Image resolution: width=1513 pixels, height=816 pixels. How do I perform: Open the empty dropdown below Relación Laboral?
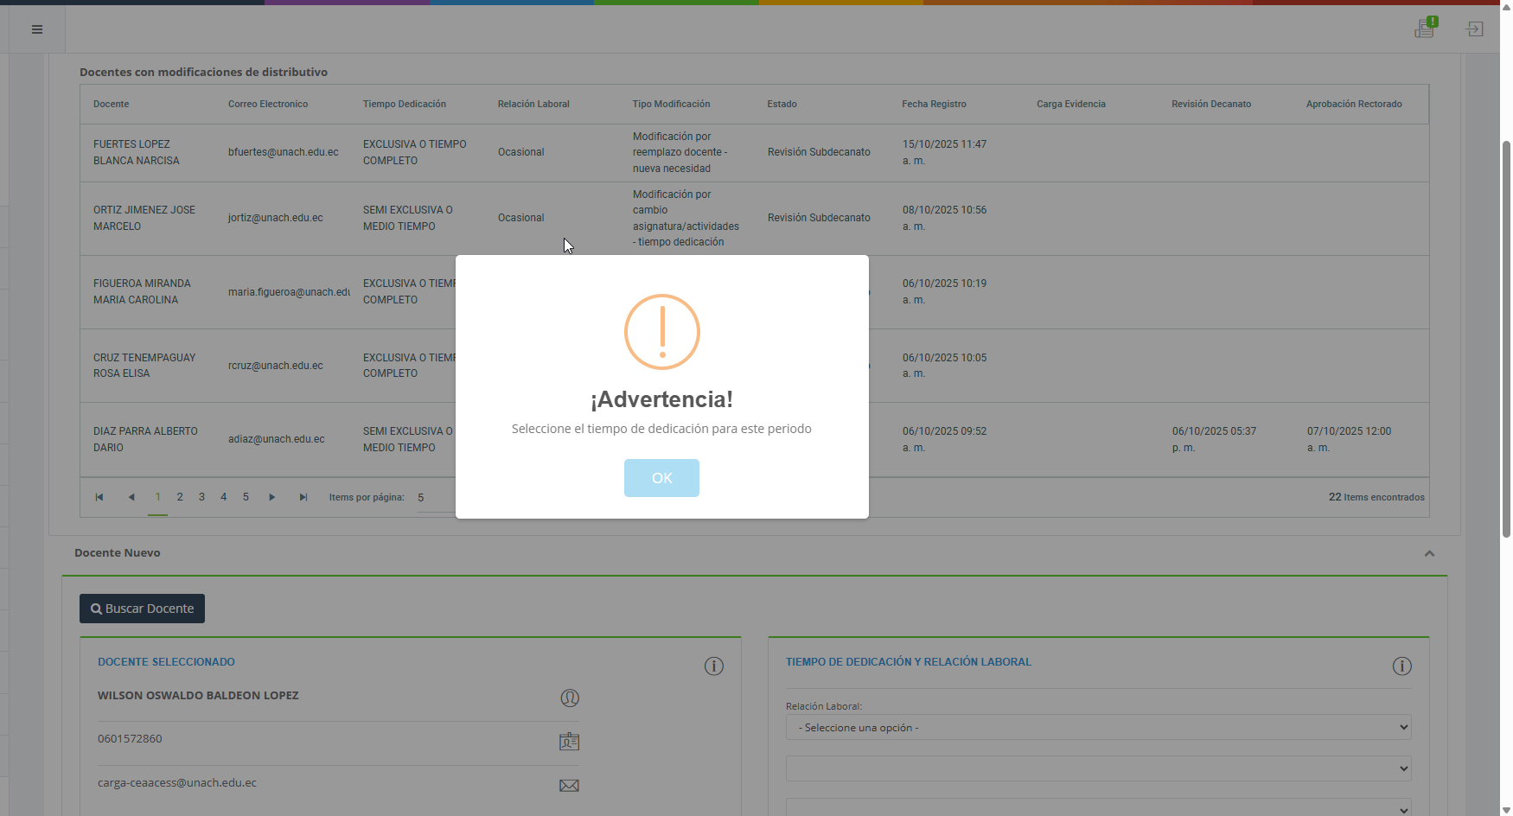[1098, 768]
